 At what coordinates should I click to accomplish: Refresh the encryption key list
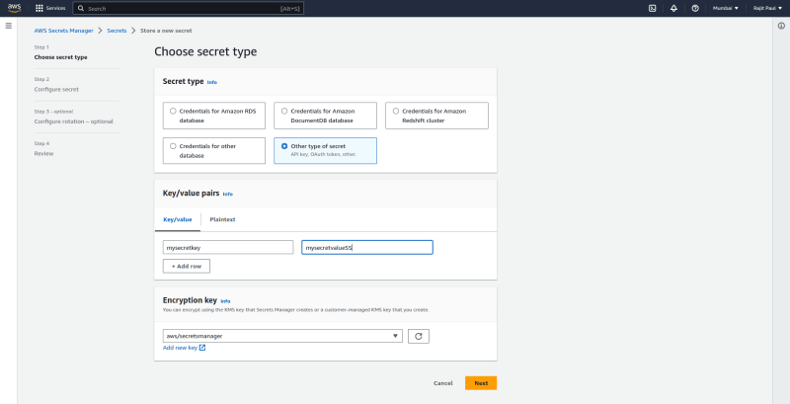(x=418, y=336)
